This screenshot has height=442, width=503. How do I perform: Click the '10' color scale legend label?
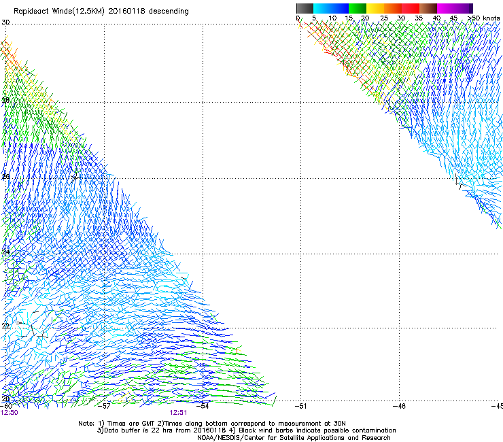click(332, 18)
